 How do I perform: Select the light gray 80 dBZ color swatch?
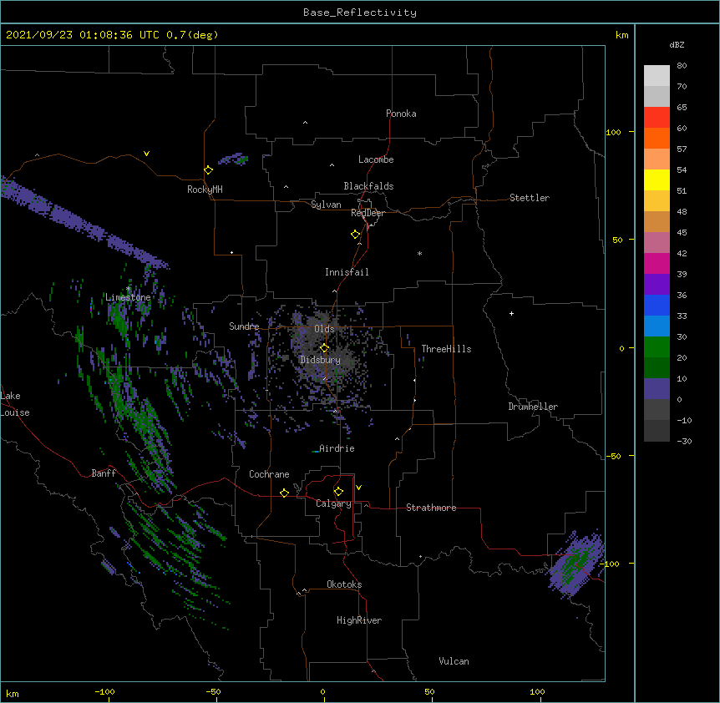click(657, 76)
